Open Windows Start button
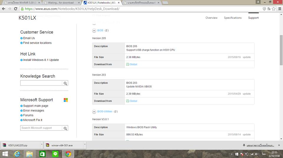 pos(5,154)
